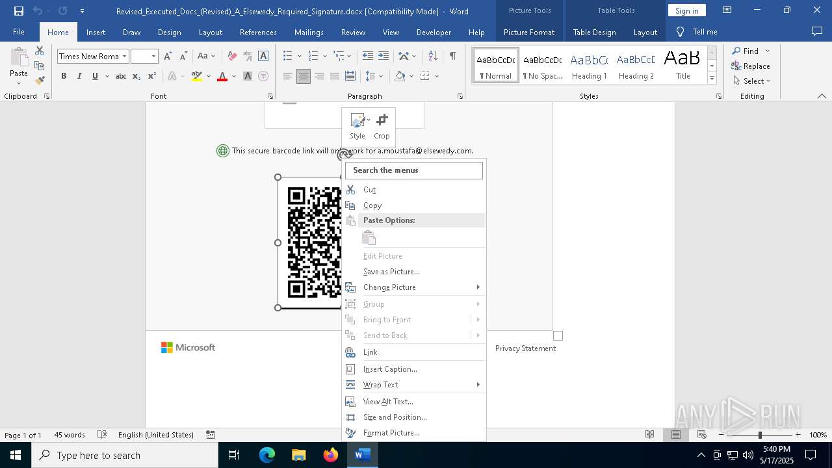Image resolution: width=832 pixels, height=468 pixels.
Task: Toggle Read Mode view in status bar
Action: 649,435
